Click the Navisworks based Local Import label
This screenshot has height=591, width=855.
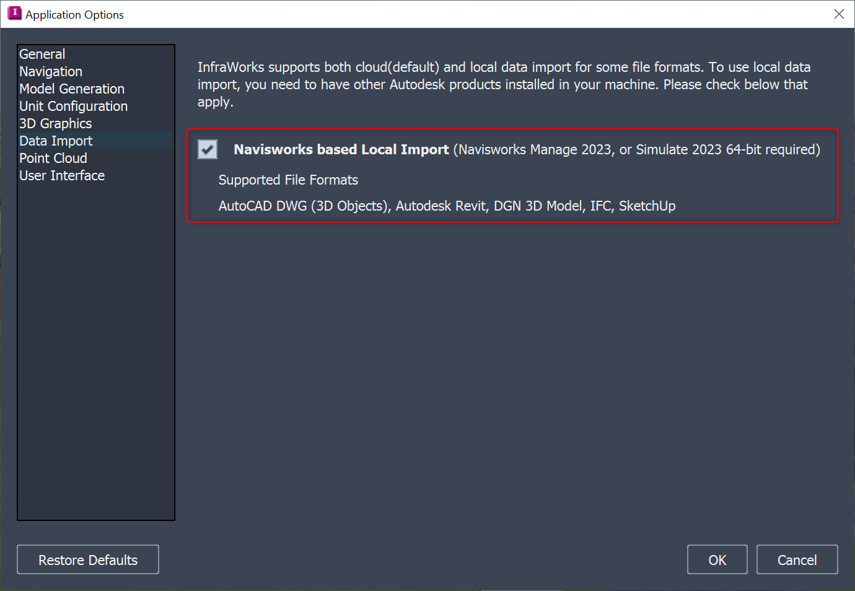341,149
